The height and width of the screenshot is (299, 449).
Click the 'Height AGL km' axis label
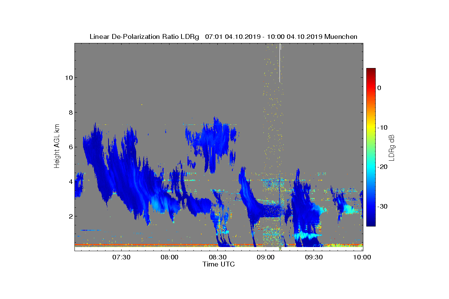point(57,147)
